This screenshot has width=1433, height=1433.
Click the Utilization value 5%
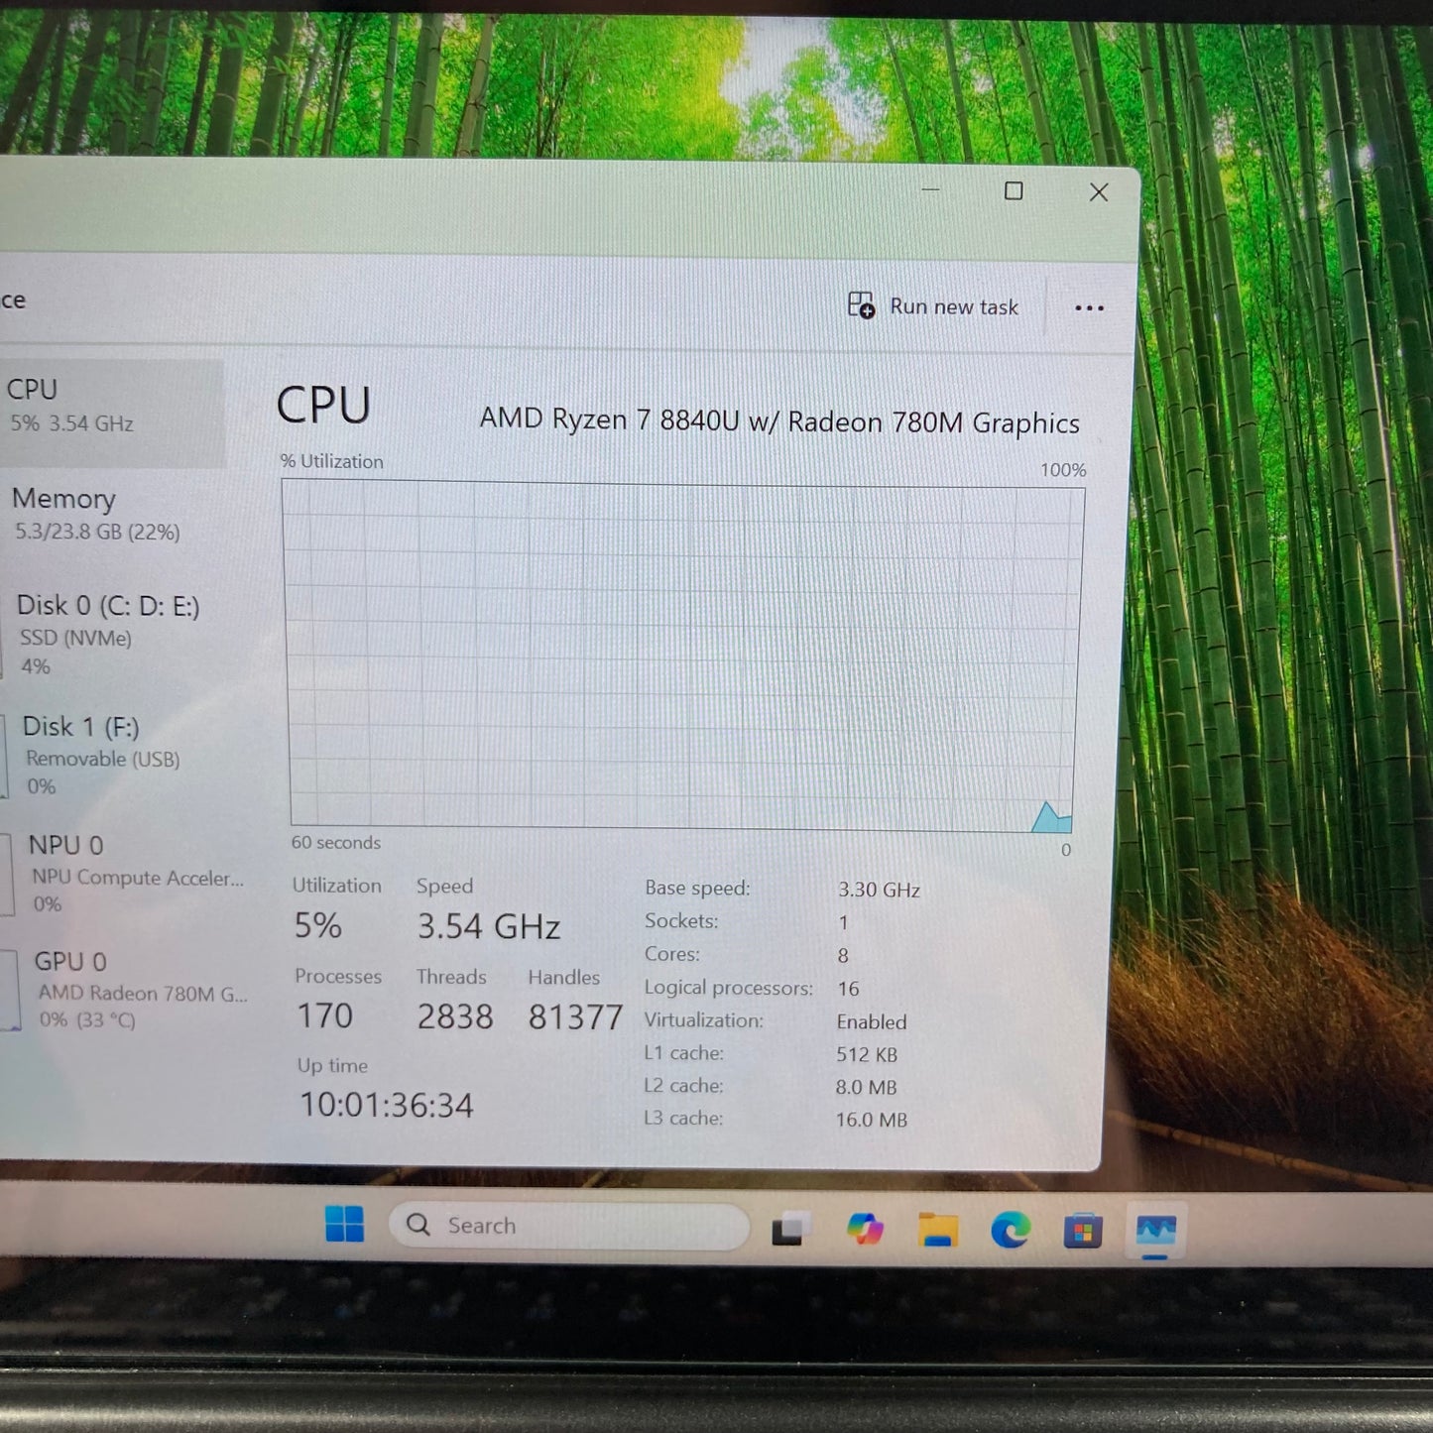[317, 925]
